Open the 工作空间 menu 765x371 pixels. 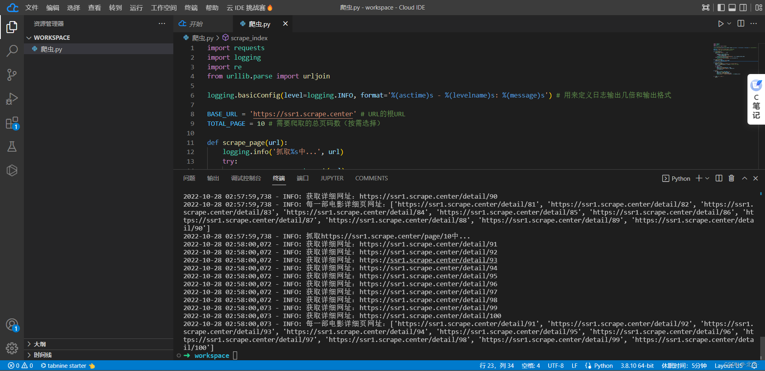pos(164,8)
